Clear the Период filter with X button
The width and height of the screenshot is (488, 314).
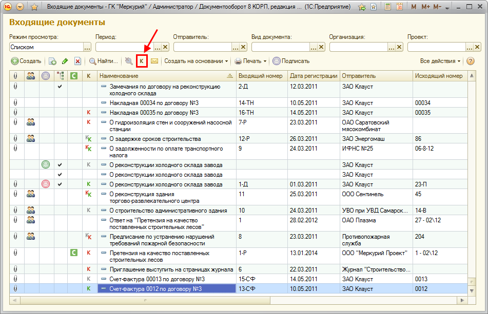[165, 47]
